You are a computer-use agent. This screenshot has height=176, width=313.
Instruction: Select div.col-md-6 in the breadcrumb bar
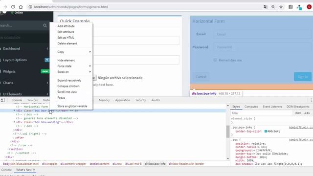[x=134, y=164]
